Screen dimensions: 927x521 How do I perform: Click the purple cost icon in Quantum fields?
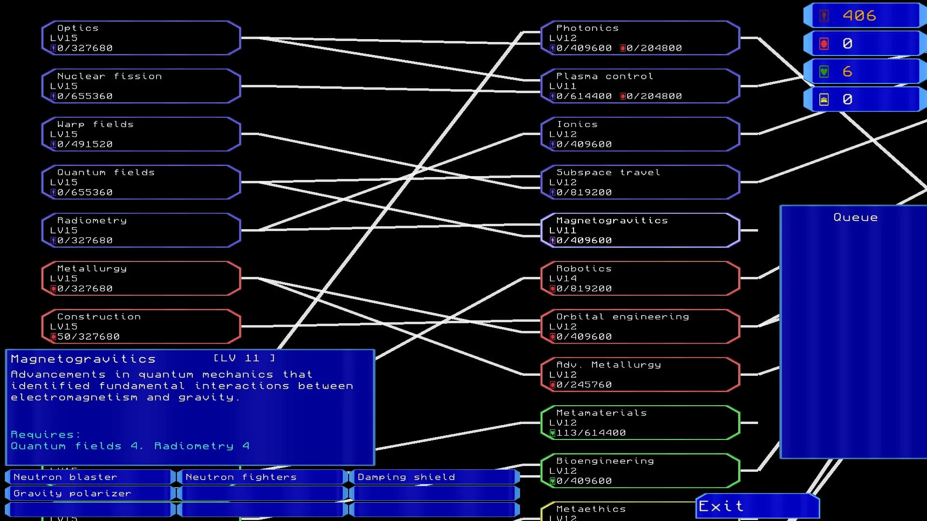coord(53,192)
